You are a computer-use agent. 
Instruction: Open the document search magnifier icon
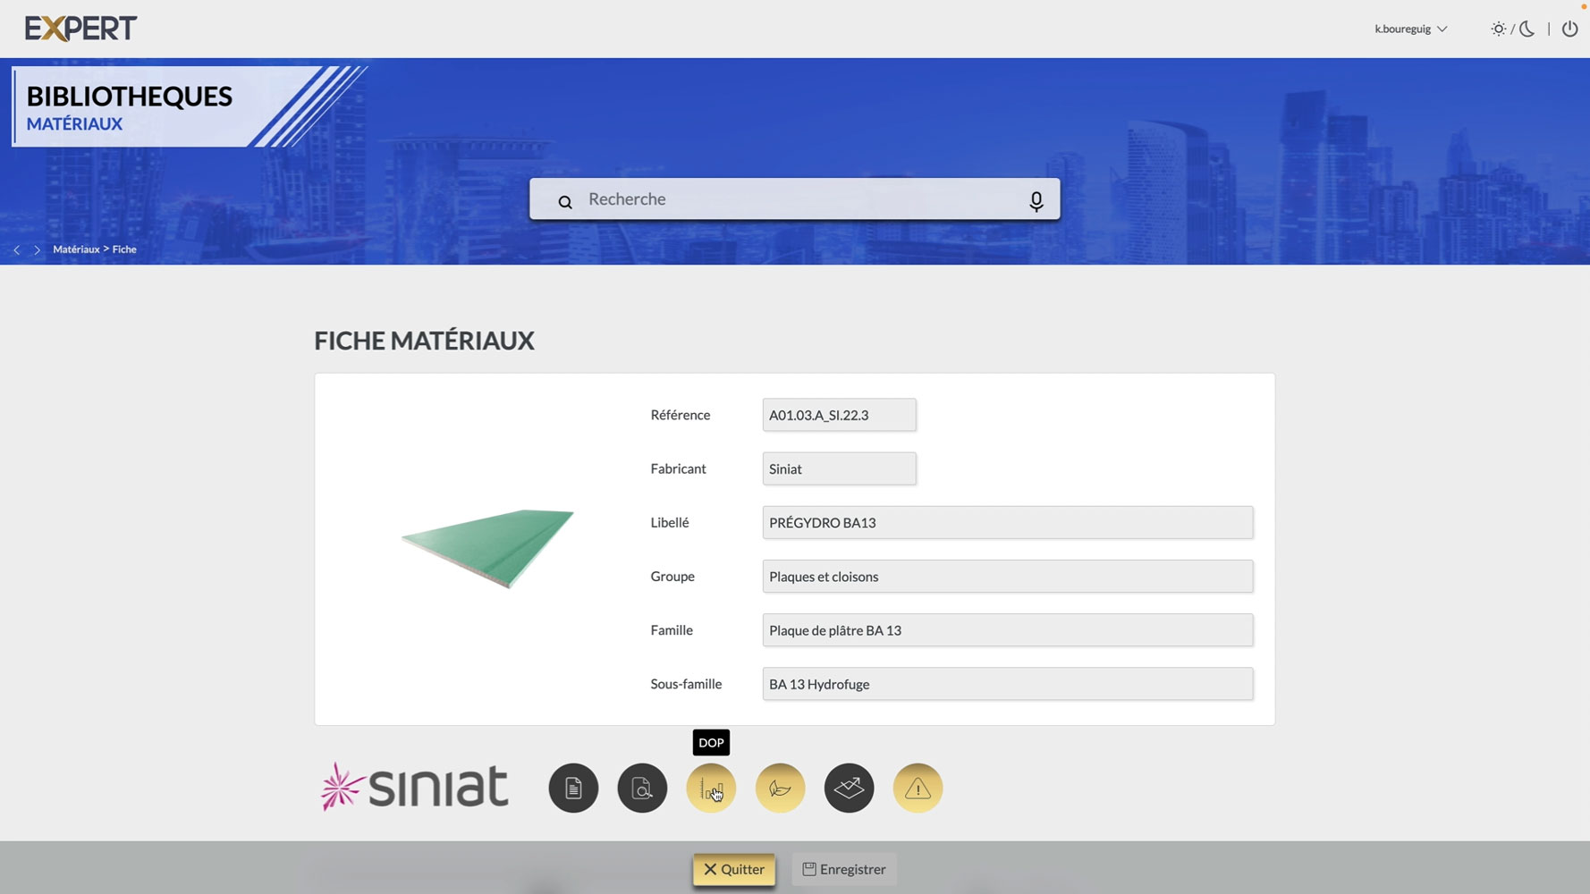(x=642, y=788)
